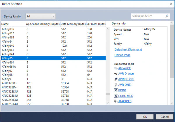Click the EDBG MSD tool icon
This screenshot has width=175, height=122.
click(116, 96)
